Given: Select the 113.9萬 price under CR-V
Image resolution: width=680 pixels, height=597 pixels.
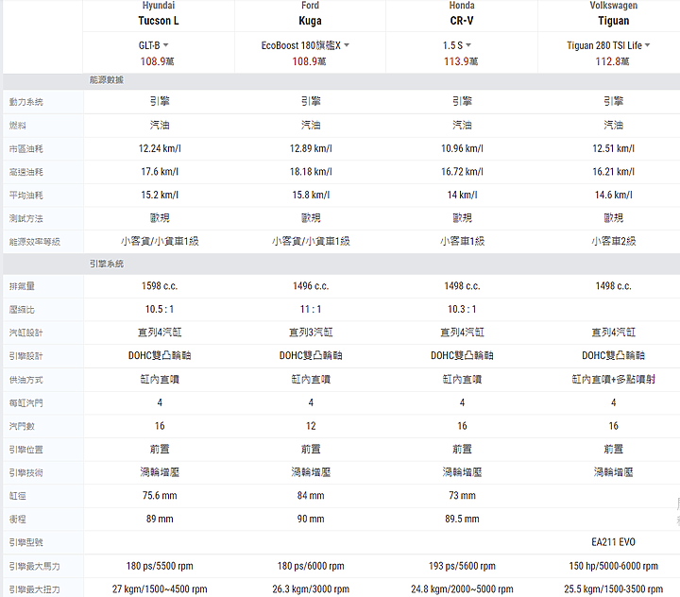Looking at the screenshot, I should click(x=461, y=61).
